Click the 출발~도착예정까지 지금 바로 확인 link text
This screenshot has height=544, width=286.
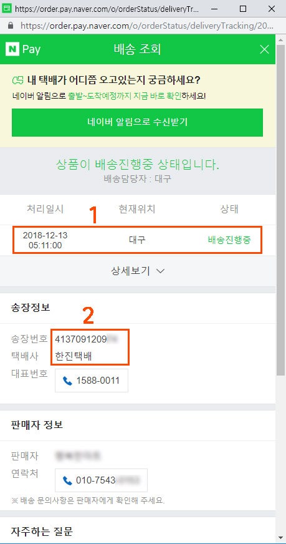click(x=124, y=95)
